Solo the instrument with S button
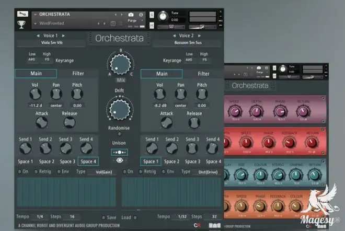Screen dimensions: 345x231 pos(152,15)
